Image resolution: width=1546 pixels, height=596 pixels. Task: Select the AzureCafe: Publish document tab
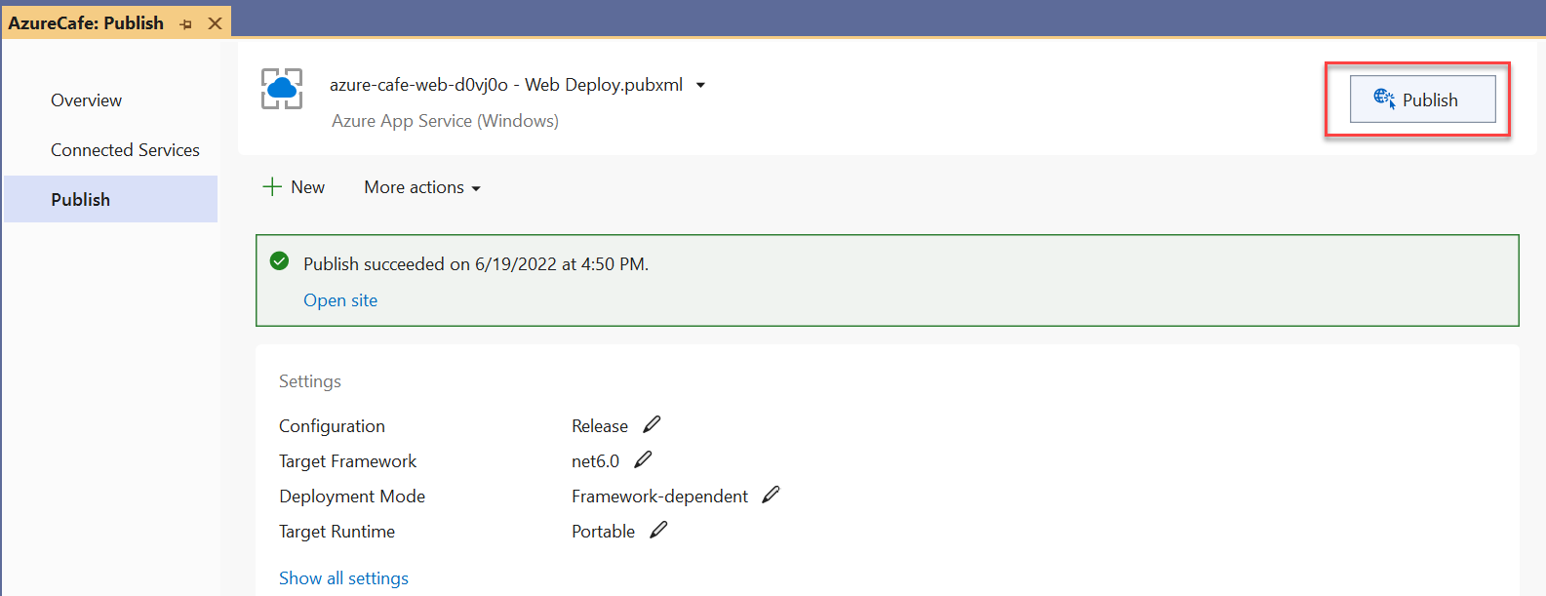tap(86, 23)
